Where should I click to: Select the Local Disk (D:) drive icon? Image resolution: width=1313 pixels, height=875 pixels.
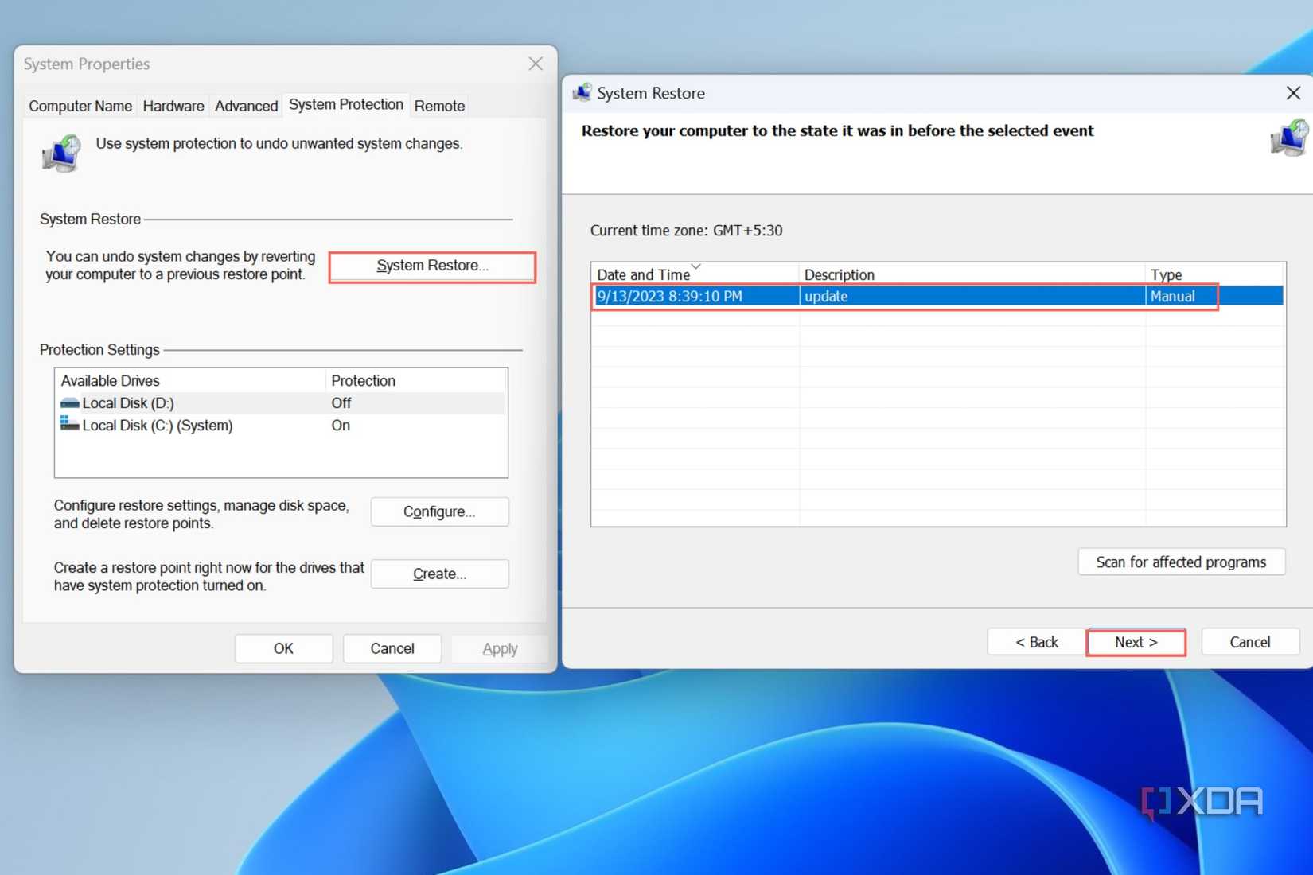point(70,403)
